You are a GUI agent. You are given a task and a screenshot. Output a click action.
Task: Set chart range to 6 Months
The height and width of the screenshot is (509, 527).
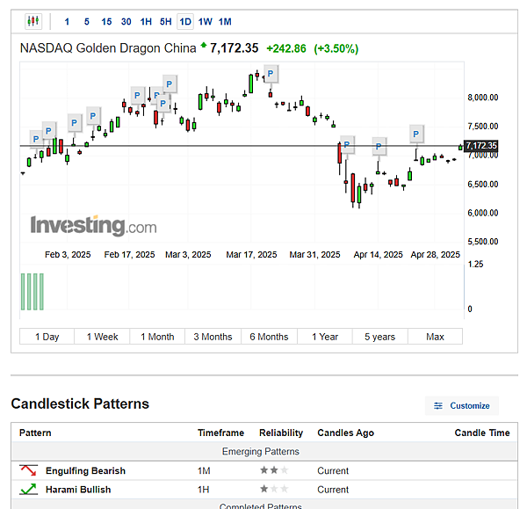[x=269, y=337]
